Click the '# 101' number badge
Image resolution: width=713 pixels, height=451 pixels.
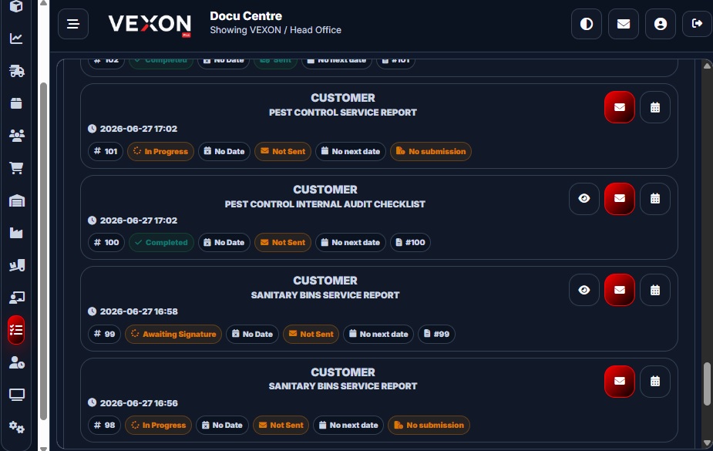click(x=106, y=151)
